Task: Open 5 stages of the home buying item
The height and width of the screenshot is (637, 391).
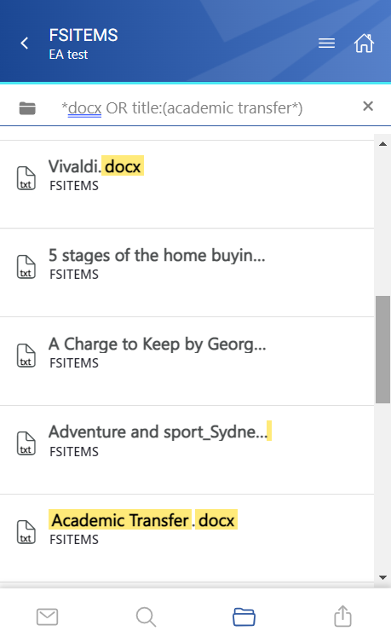Action: tap(187, 273)
